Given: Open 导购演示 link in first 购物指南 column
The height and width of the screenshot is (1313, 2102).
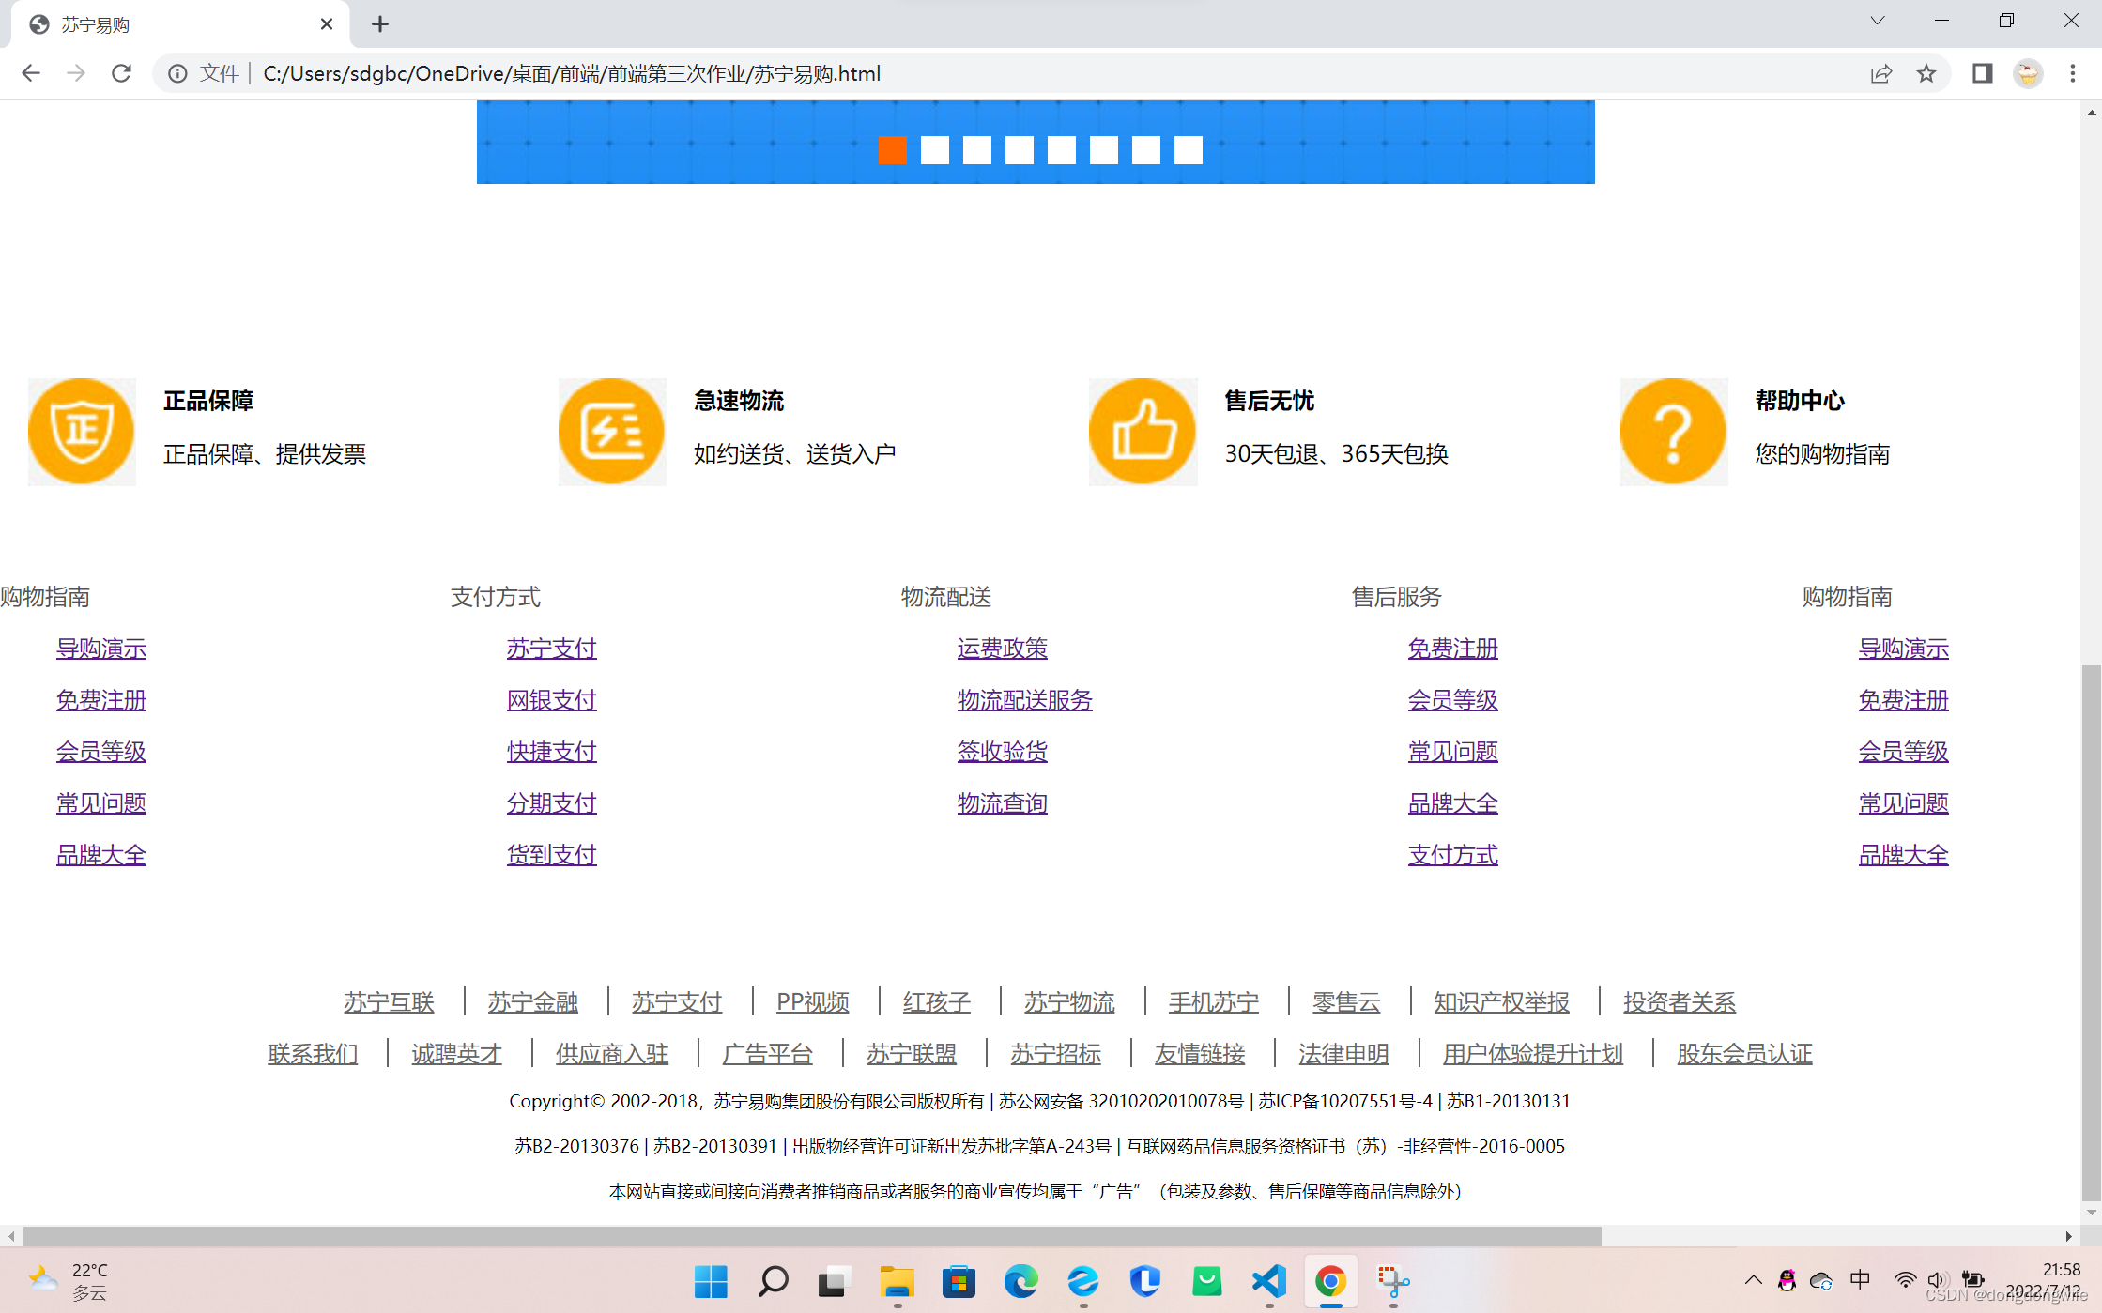Looking at the screenshot, I should (101, 649).
